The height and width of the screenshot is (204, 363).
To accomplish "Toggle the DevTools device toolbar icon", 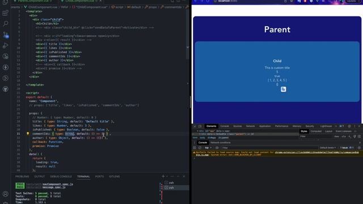I will coord(200,126).
